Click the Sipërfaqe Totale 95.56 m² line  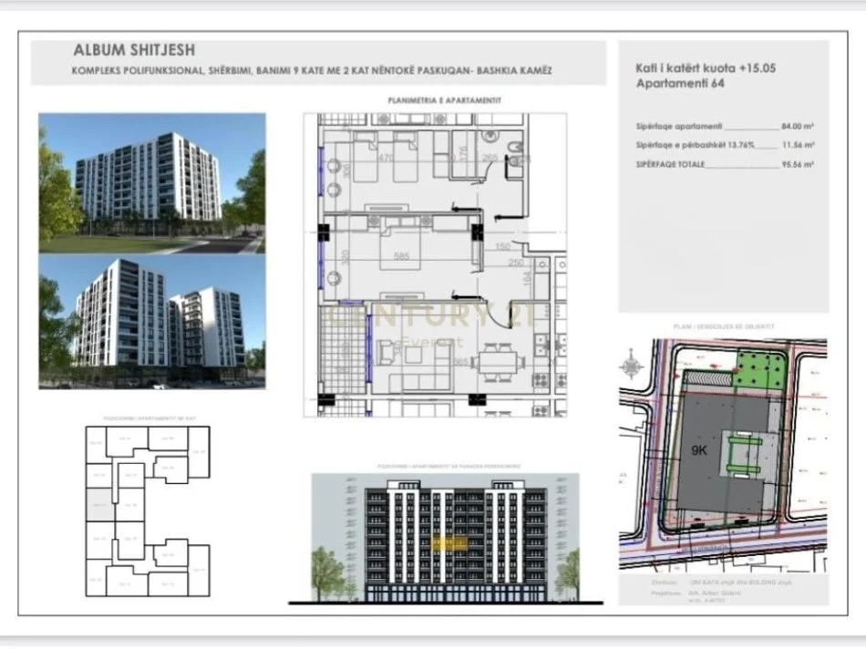tap(725, 165)
